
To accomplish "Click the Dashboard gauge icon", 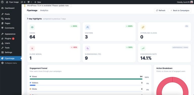I will point(2,8).
